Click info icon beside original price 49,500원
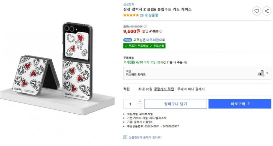 (x=145, y=26)
